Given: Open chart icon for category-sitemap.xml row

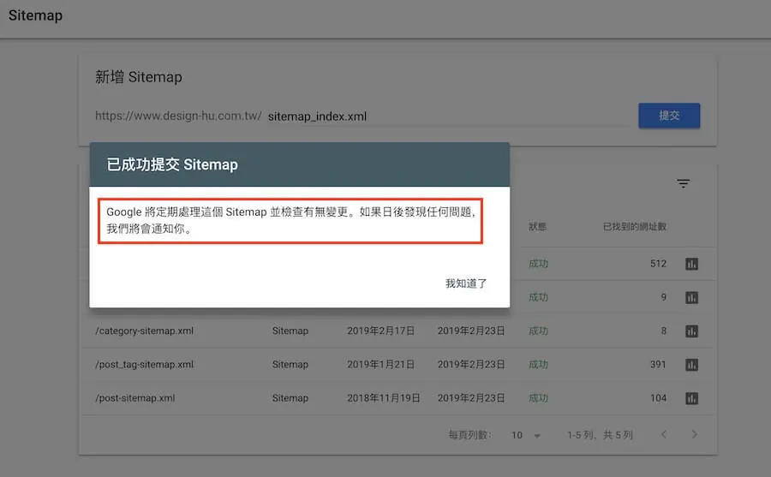Looking at the screenshot, I should click(x=691, y=331).
